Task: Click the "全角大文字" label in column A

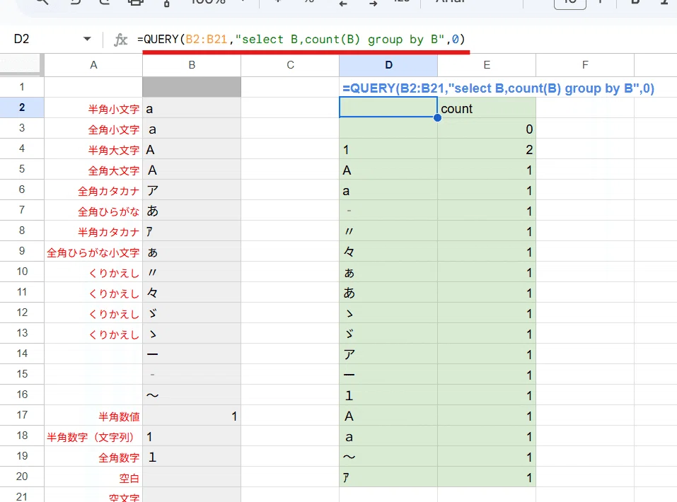Action: click(114, 171)
